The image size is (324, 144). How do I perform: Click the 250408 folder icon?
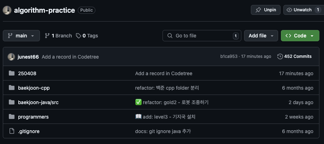(12, 73)
